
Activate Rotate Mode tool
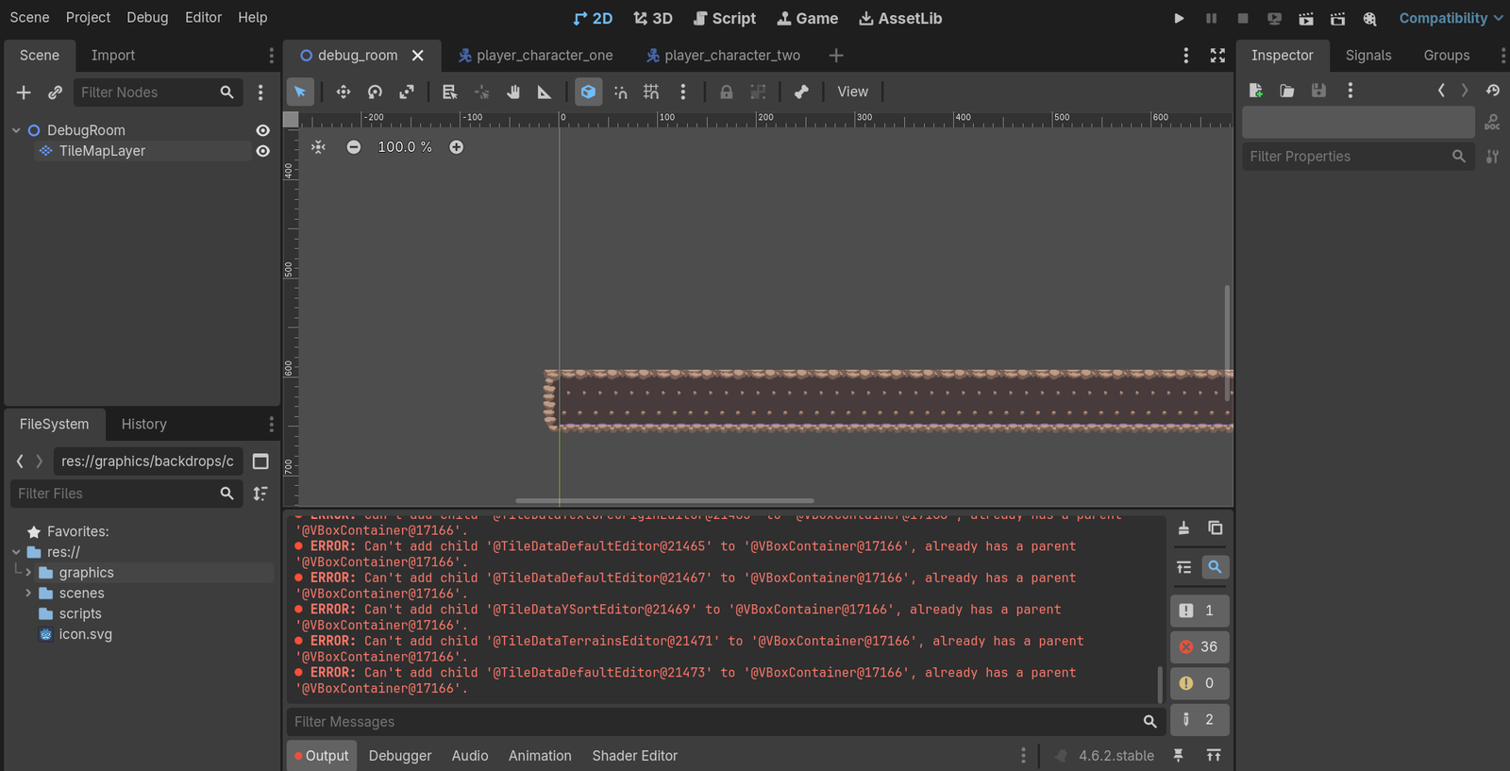coord(375,92)
